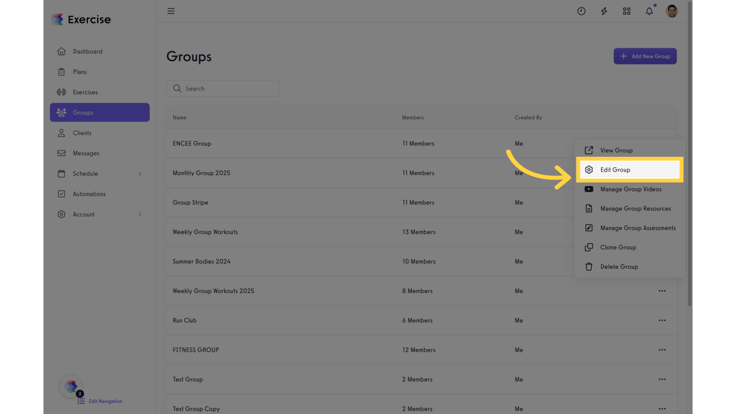Click inside the groups Search field
Viewport: 736px width, 414px height.
point(223,88)
